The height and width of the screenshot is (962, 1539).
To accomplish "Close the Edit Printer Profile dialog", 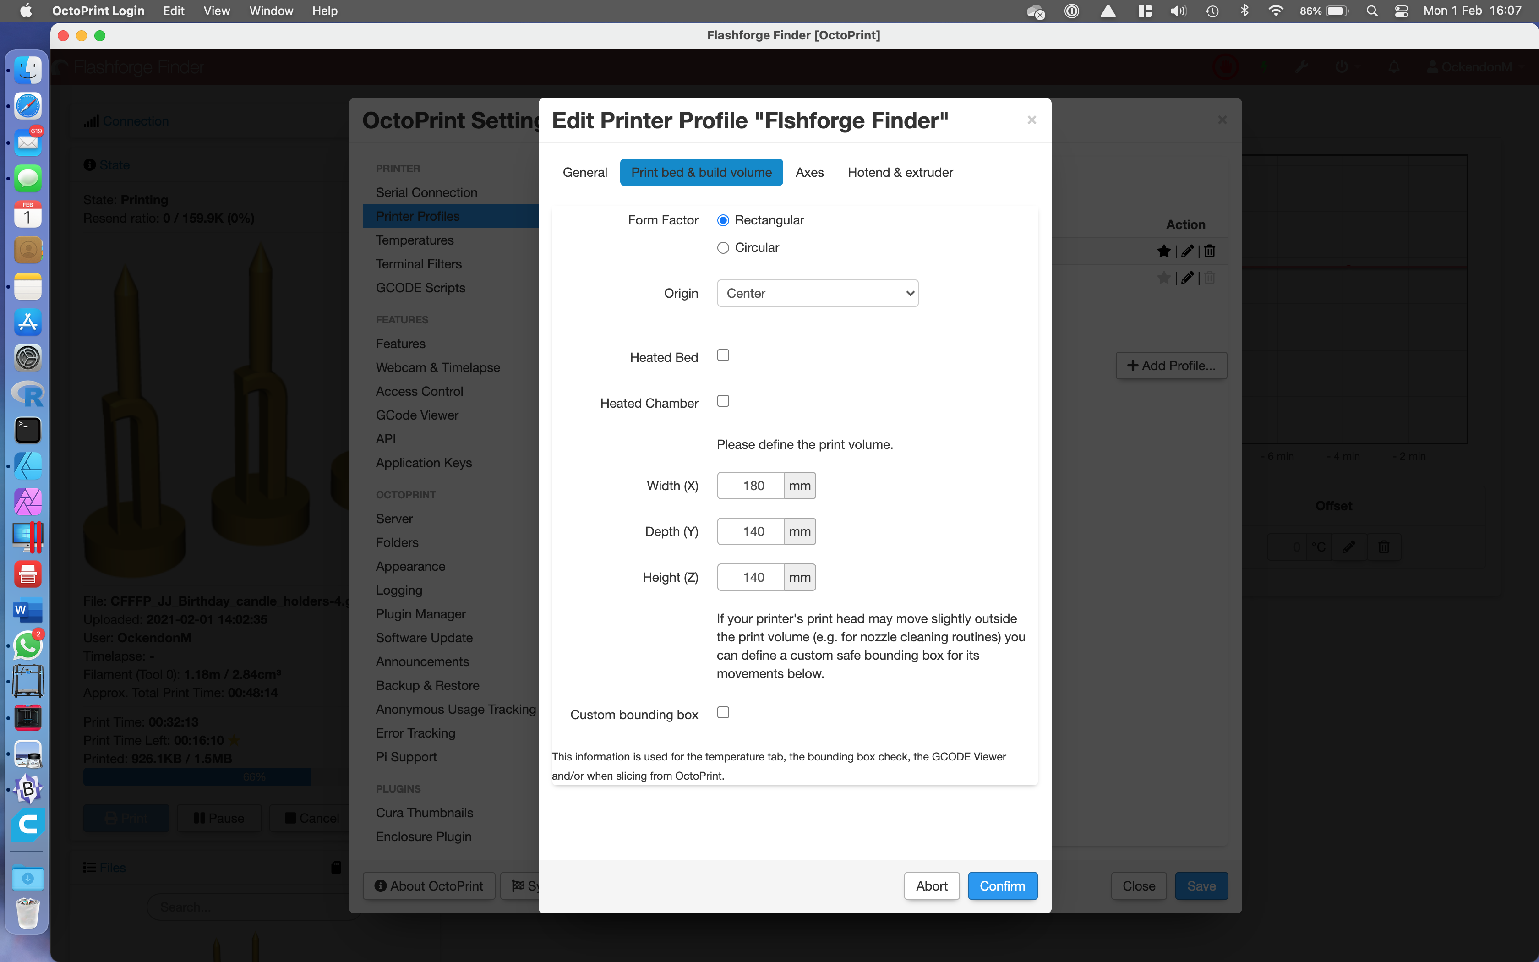I will 1031,120.
